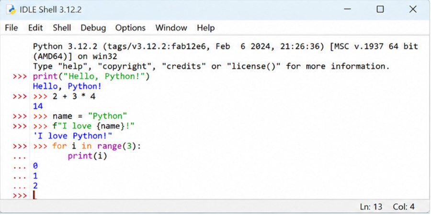
Task: Open the Help menu
Action: coord(205,28)
